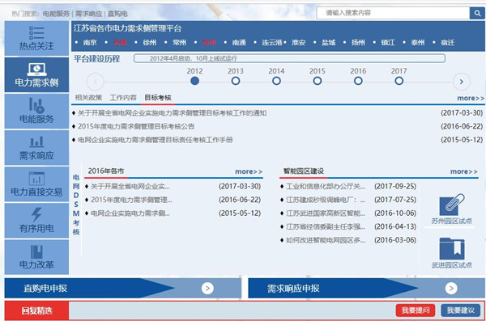This screenshot has width=486, height=321.
Task: Open 需求响应 sidebar chart icon
Action: [x=36, y=141]
